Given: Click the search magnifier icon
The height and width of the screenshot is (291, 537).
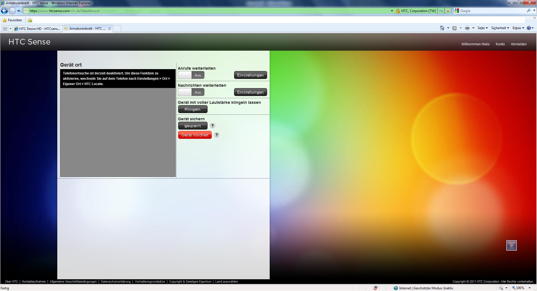Looking at the screenshot, I should pyautogui.click(x=529, y=11).
